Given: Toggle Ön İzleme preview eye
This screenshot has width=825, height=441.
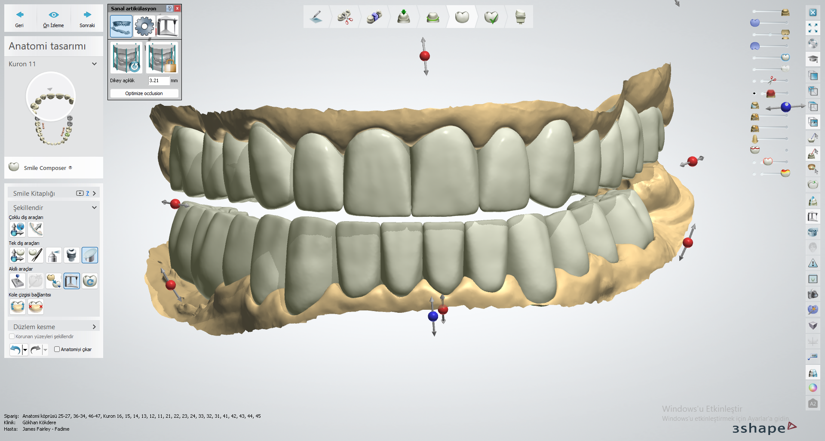Looking at the screenshot, I should point(53,18).
